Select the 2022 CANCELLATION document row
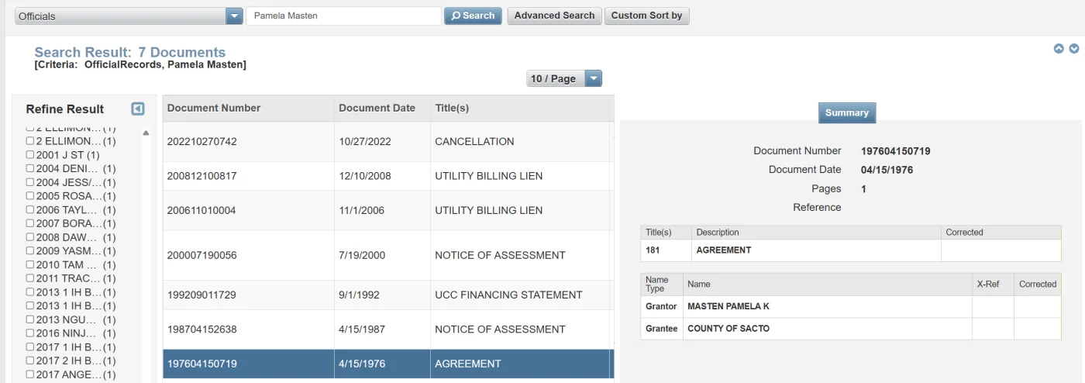The width and height of the screenshot is (1085, 383). 387,142
